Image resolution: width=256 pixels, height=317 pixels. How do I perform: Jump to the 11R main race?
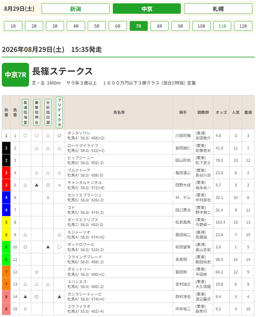coord(222,26)
